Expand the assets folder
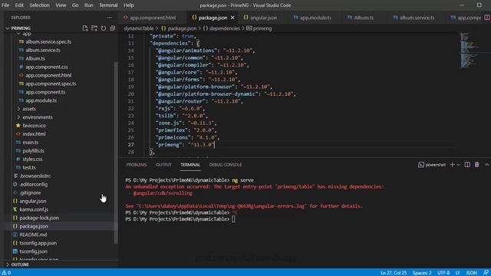 pos(29,109)
